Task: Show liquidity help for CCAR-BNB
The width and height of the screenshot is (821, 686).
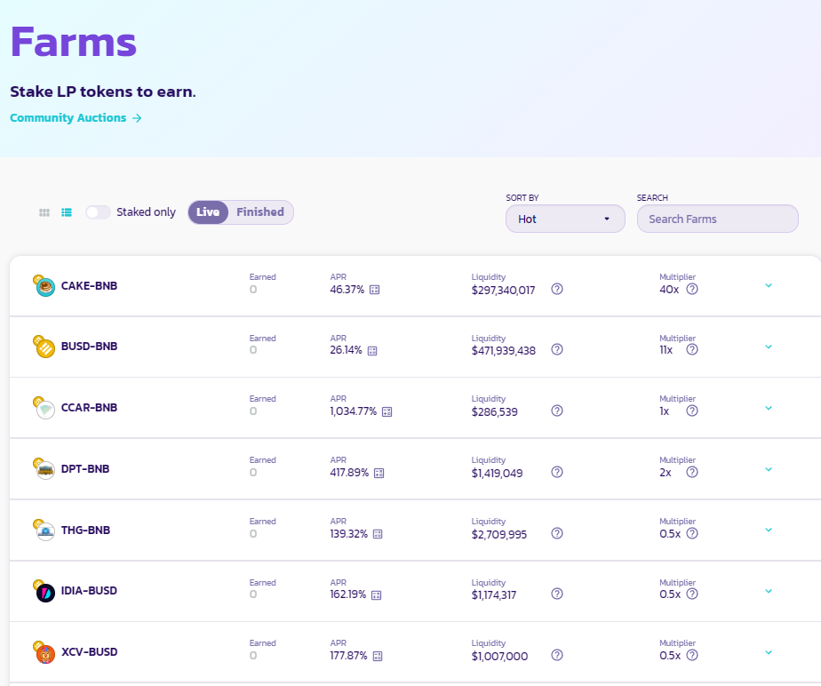Action: pyautogui.click(x=557, y=411)
